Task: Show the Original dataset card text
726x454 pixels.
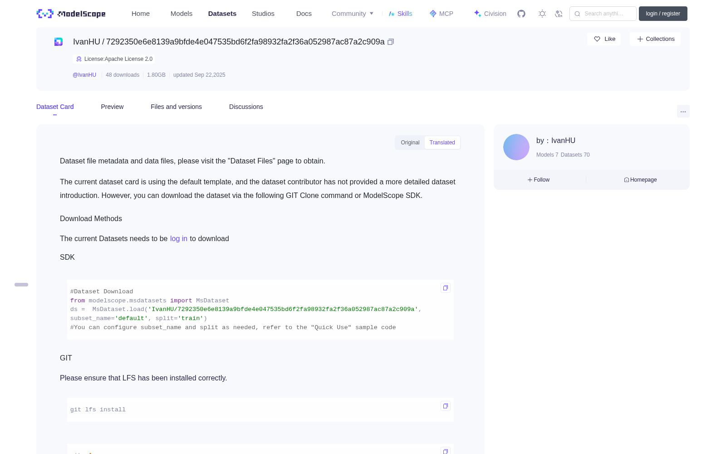Action: click(x=410, y=143)
